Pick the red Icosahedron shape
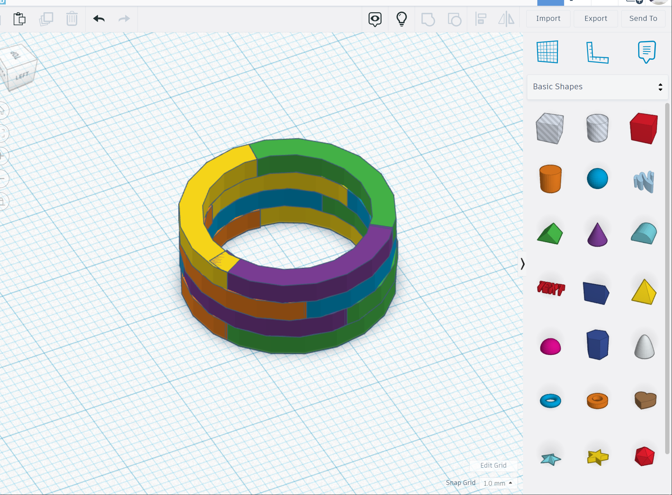The width and height of the screenshot is (672, 495). 644,456
